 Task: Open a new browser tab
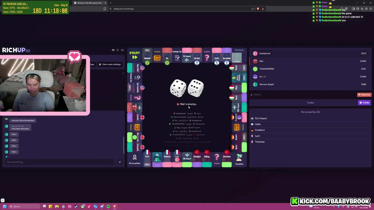coord(110,3)
